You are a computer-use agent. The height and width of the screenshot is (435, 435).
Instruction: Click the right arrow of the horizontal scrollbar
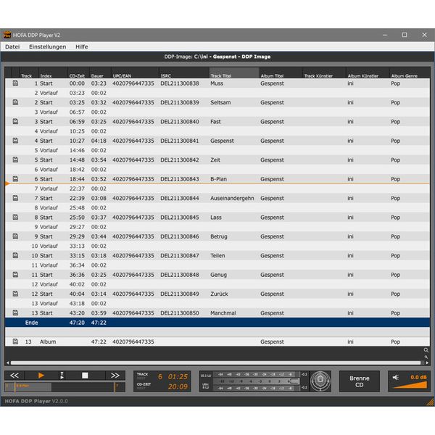(427, 362)
